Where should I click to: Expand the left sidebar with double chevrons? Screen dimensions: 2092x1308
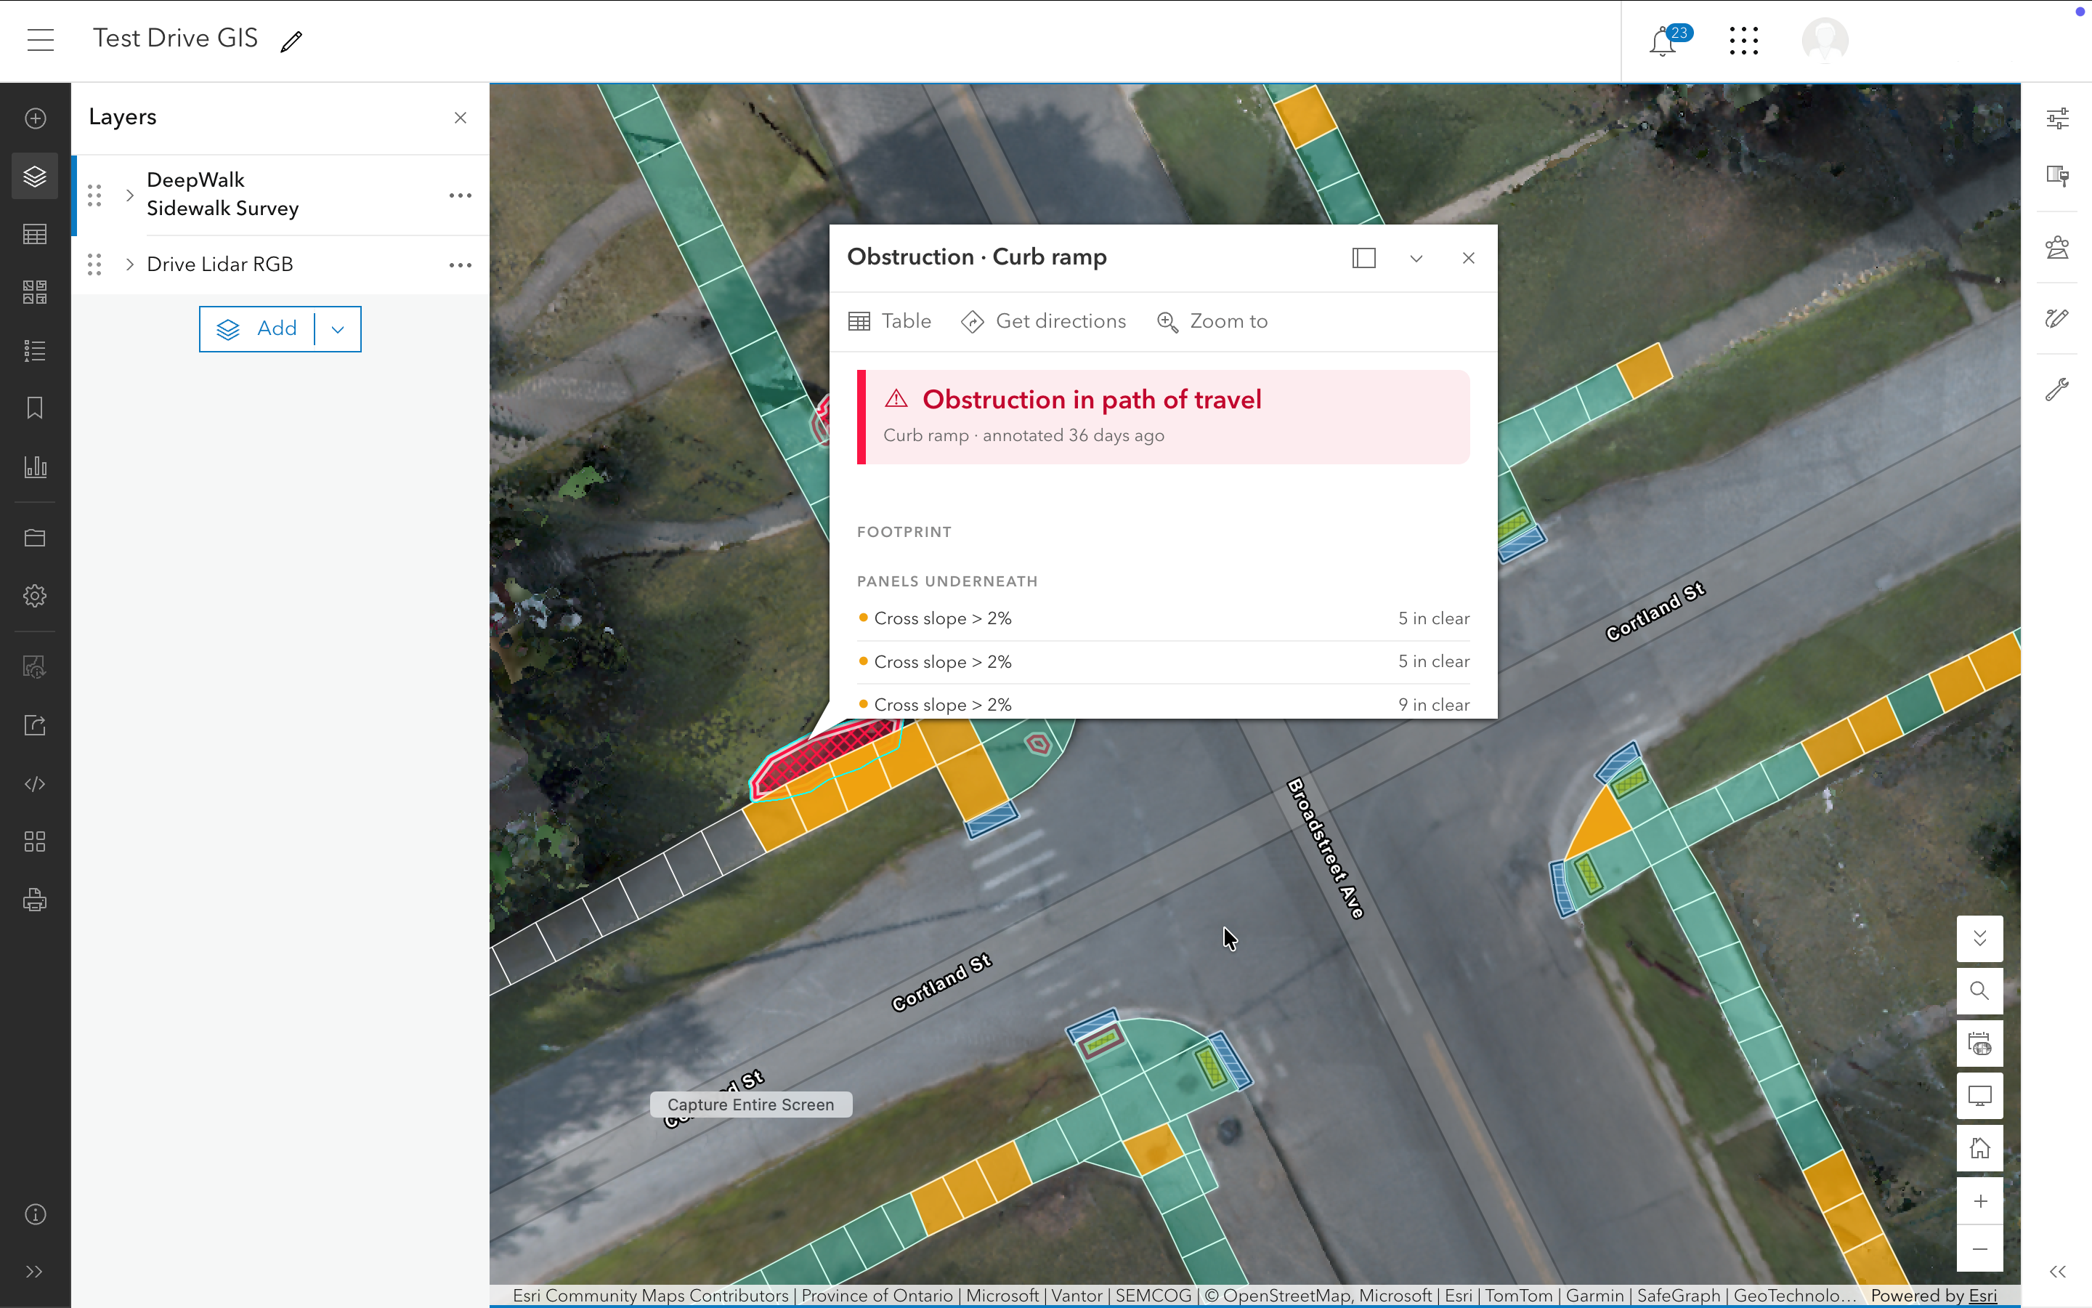coord(36,1272)
